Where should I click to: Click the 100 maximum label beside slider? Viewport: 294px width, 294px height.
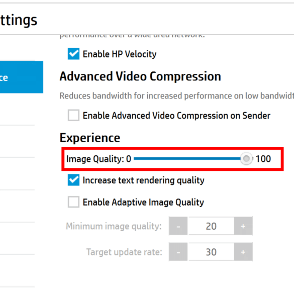(x=263, y=159)
